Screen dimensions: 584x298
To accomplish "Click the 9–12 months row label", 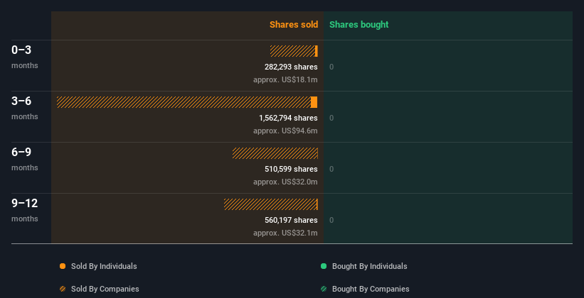I will 25,210.
